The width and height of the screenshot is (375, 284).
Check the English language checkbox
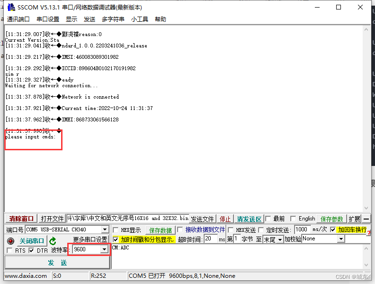(x=293, y=219)
